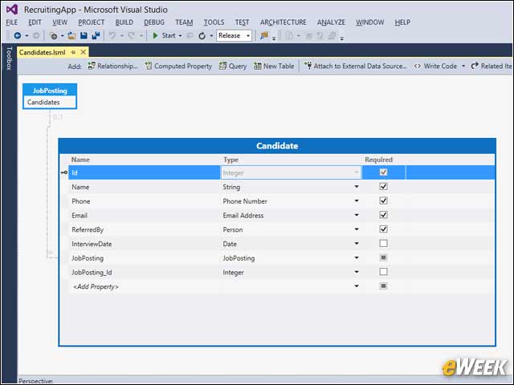Click the Candidate table title bar
Image resolution: width=514 pixels, height=385 pixels.
(x=277, y=146)
